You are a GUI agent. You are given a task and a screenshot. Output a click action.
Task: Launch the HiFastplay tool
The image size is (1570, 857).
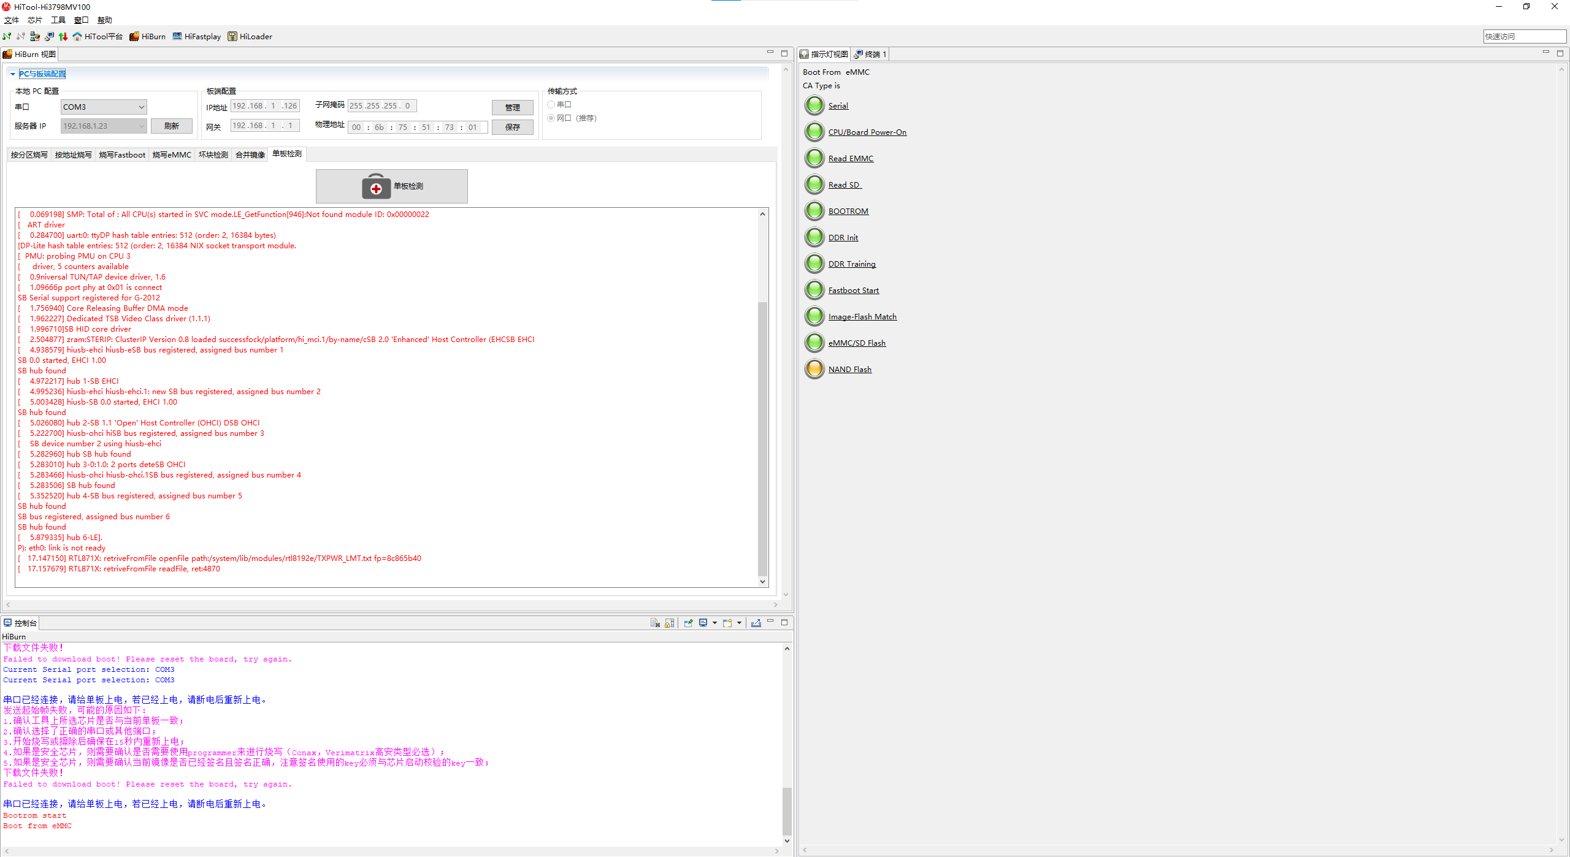(x=196, y=36)
